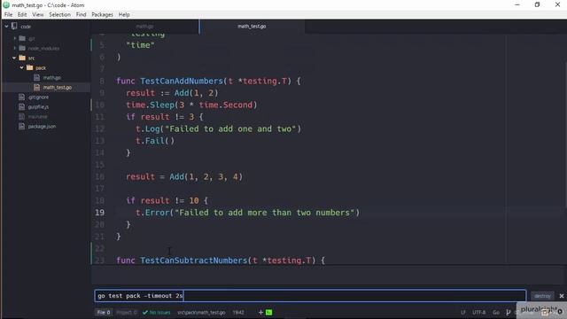The width and height of the screenshot is (567, 319).
Task: Open package.json from the tree
Action: [42, 126]
